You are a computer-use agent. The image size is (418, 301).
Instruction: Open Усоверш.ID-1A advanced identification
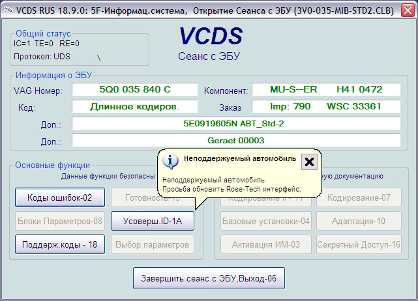coord(153,221)
